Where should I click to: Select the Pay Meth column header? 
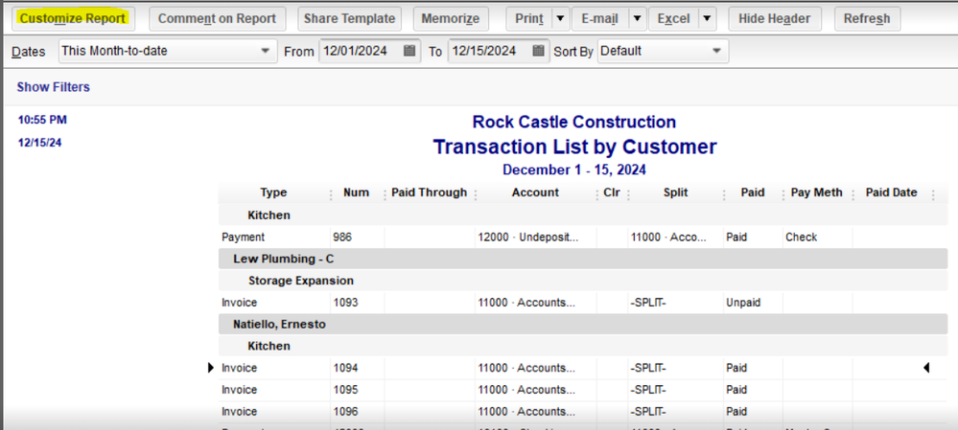[x=816, y=192]
